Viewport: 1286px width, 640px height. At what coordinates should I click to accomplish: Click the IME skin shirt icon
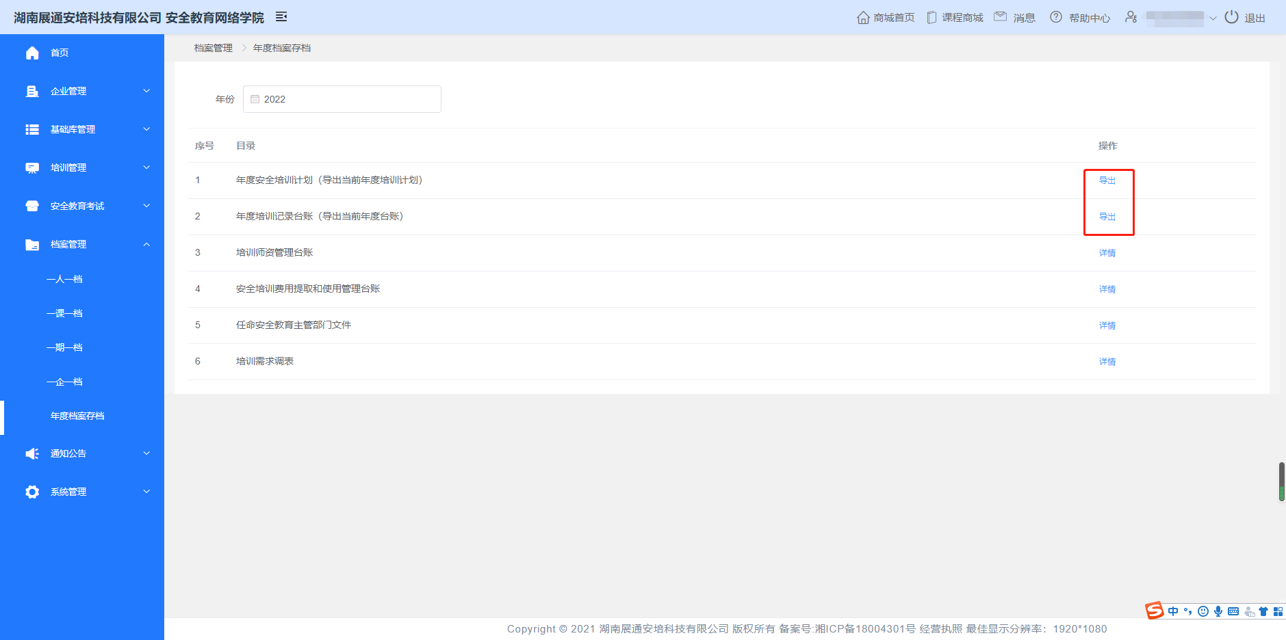pyautogui.click(x=1263, y=611)
